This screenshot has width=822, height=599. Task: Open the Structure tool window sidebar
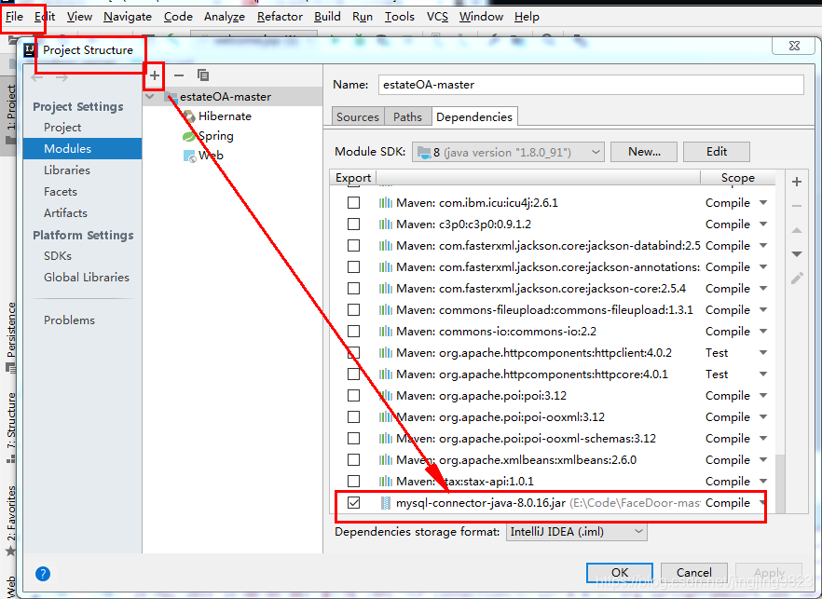click(10, 428)
